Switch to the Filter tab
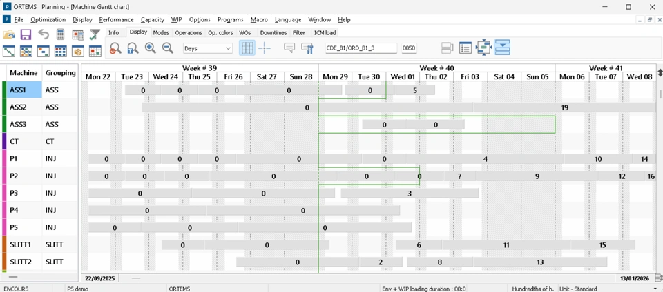Viewport: 663px width, 292px height. [299, 32]
